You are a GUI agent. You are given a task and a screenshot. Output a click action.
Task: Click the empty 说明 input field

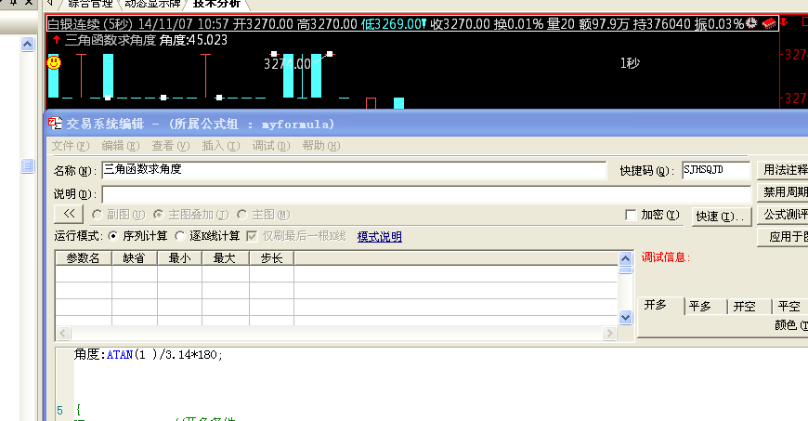(x=426, y=194)
